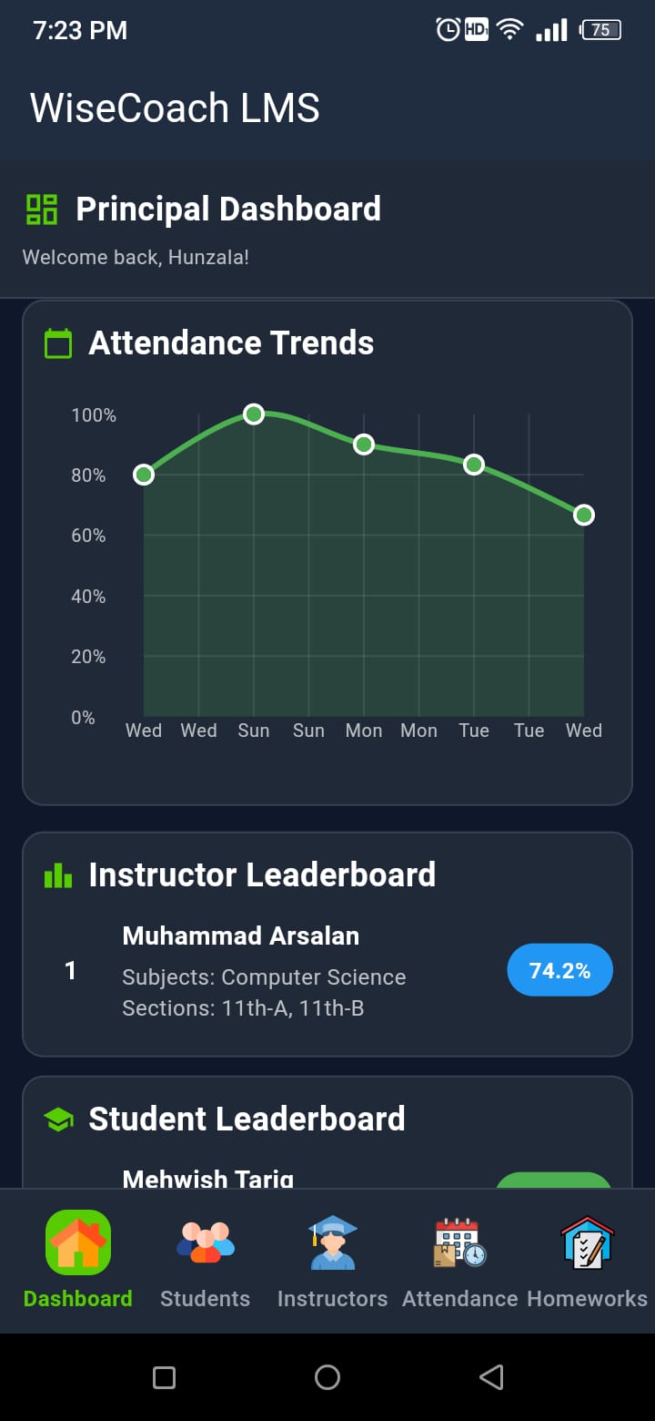655x1421 pixels.
Task: Tap the 74.2% score badge
Action: [559, 970]
